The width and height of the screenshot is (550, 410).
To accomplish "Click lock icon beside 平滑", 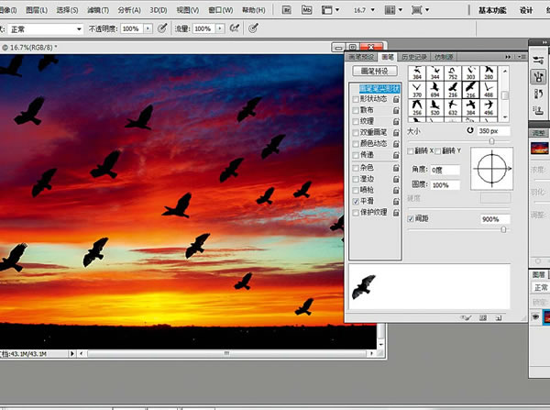I will pos(396,202).
